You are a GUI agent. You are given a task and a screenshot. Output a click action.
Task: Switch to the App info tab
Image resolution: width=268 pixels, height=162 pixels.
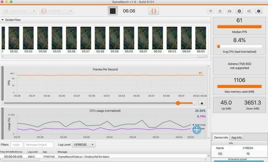coord(236,137)
